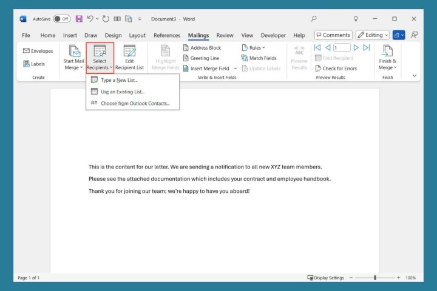Click the record number input field
This screenshot has width=437, height=291.
[341, 48]
